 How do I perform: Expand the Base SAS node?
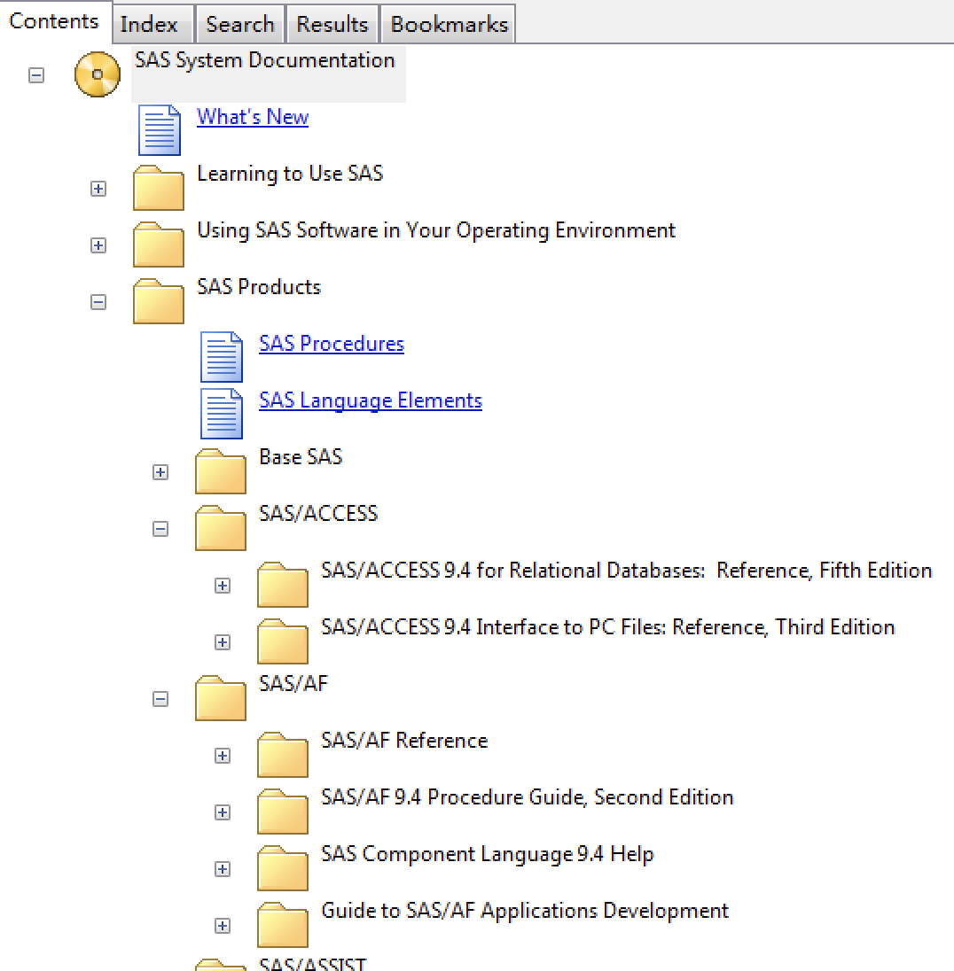(160, 472)
